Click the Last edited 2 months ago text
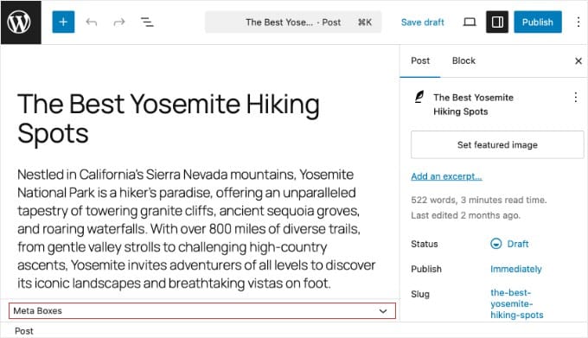Image resolution: width=588 pixels, height=338 pixels. tap(465, 215)
